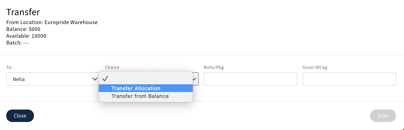Click into the Gross Wt kg field
The width and height of the screenshot is (404, 130).
tap(349, 79)
